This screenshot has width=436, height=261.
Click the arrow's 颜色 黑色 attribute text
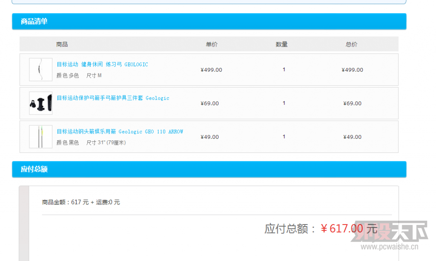pos(68,143)
